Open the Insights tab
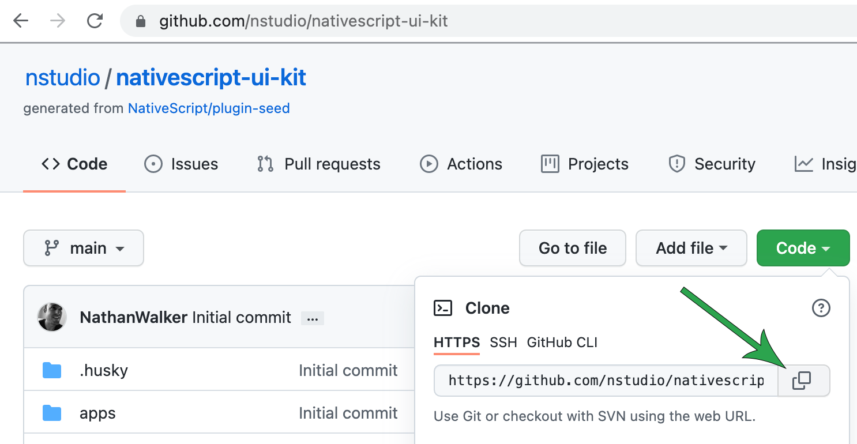The width and height of the screenshot is (857, 444). point(825,164)
